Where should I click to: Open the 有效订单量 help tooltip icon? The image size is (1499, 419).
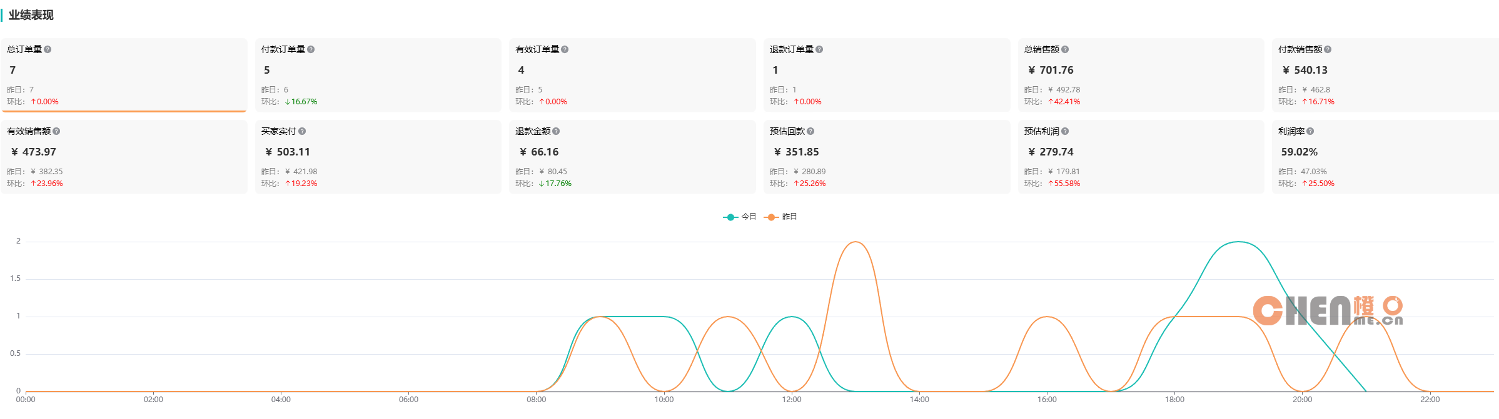coord(565,49)
